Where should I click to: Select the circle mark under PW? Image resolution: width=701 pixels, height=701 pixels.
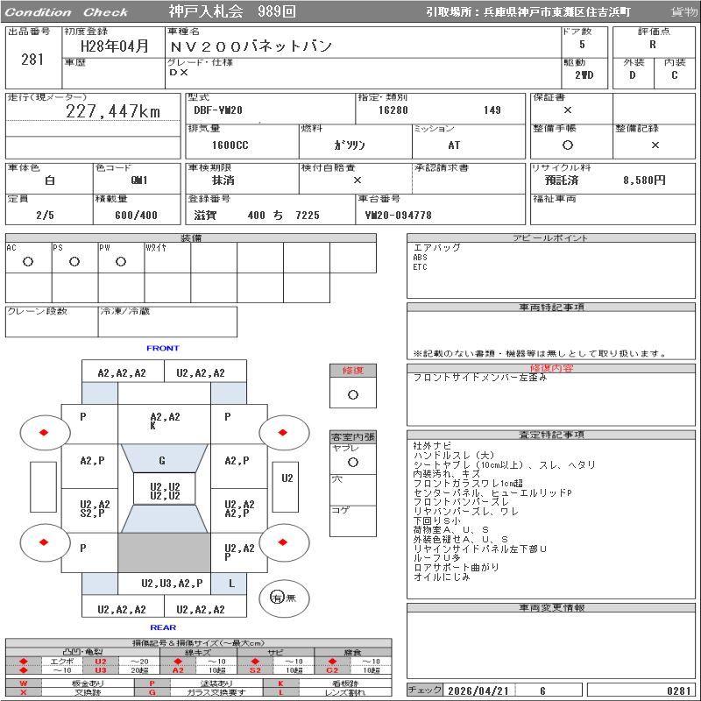coord(121,261)
